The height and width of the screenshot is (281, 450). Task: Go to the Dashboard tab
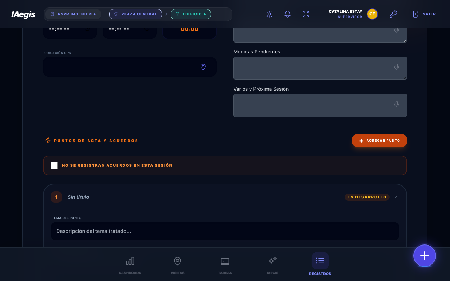(130, 265)
